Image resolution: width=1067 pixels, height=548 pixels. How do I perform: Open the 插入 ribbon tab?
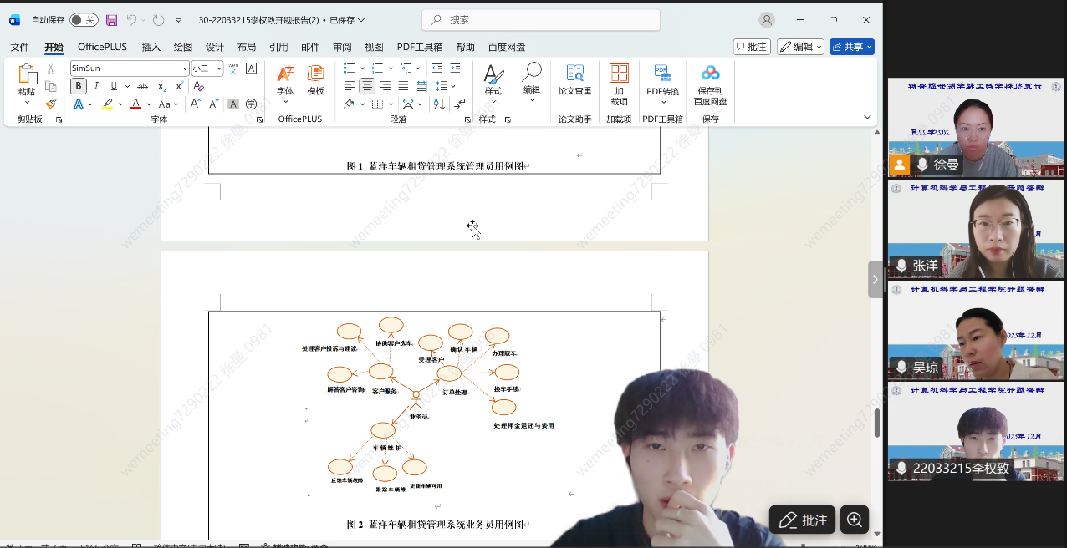tap(151, 48)
